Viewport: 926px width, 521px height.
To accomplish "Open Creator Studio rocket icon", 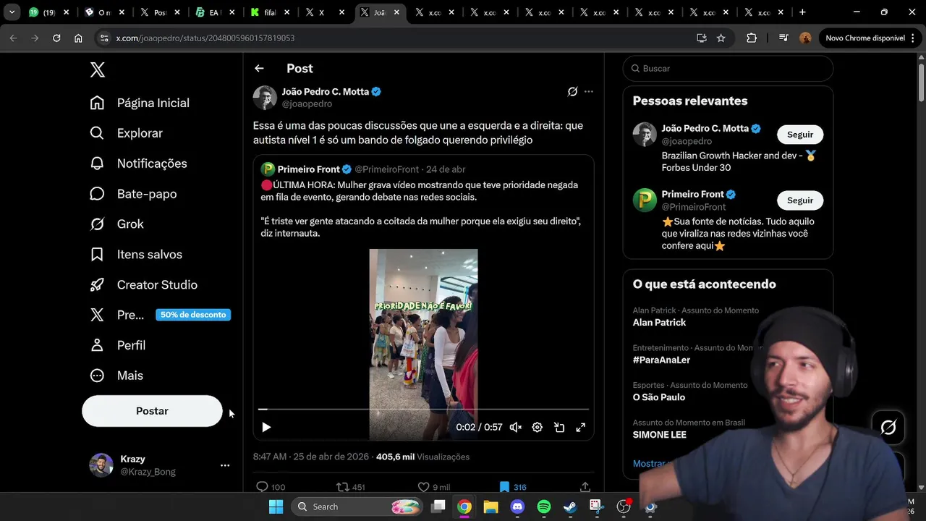I will point(97,285).
